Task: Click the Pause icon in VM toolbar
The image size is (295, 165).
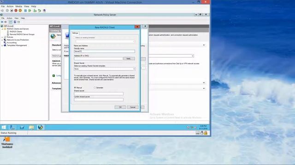Action: point(25,11)
